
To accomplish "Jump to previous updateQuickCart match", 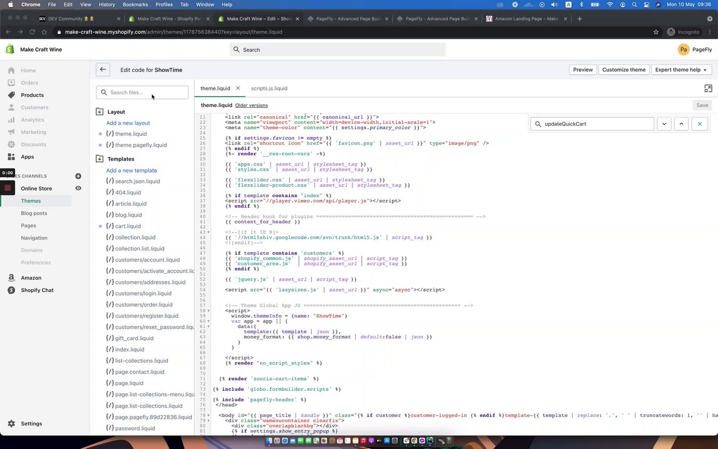I will (682, 123).
